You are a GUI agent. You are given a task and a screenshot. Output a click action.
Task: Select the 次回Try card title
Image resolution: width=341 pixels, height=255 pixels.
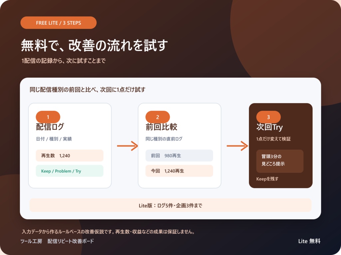click(x=270, y=127)
